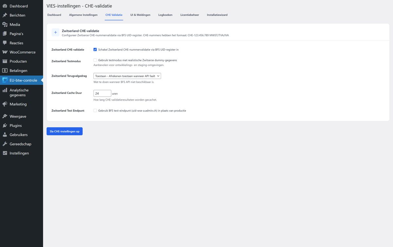Enable the Zwitserland Testmodus checkbox
This screenshot has width=393, height=247.
(95, 60)
